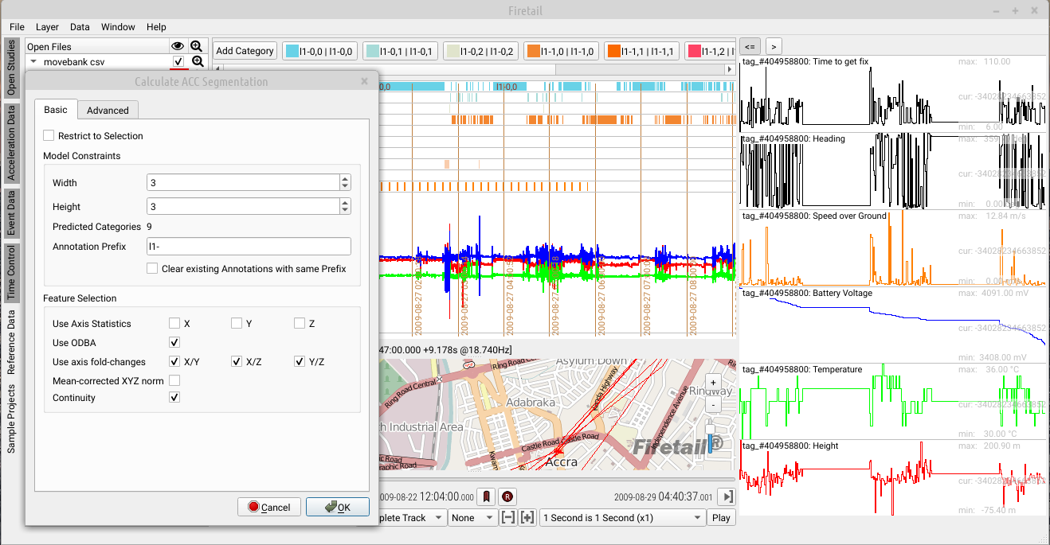Open the None dropdown

pyautogui.click(x=472, y=518)
